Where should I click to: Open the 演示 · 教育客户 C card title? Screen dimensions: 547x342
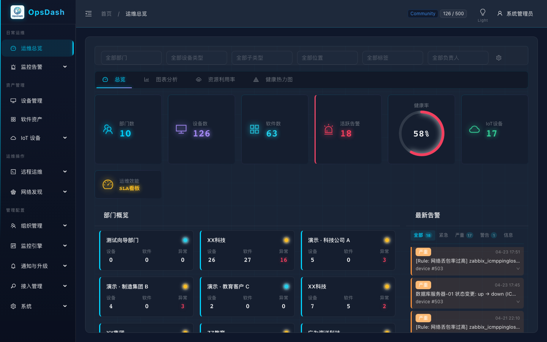pyautogui.click(x=228, y=287)
